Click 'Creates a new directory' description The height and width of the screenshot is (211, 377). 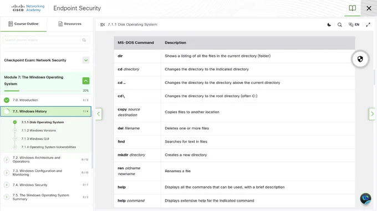pos(186,155)
